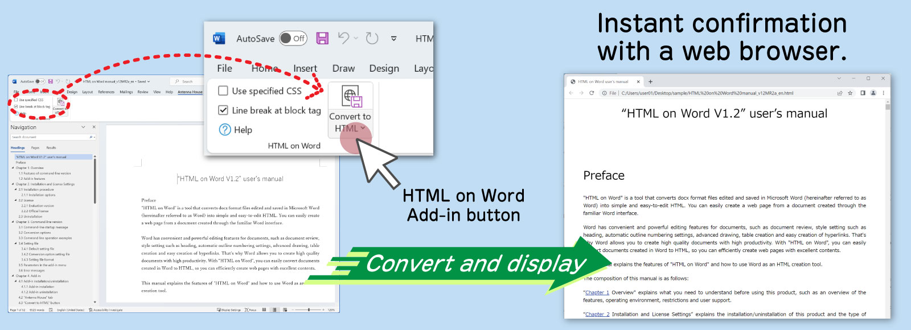Click Save icon in small Word title bar
Viewport: 911px width, 330px height.
pyautogui.click(x=50, y=81)
